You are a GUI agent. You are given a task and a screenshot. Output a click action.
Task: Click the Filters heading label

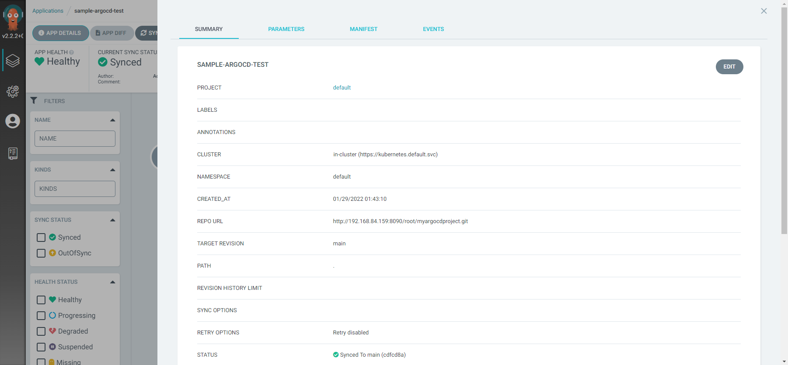click(x=54, y=101)
